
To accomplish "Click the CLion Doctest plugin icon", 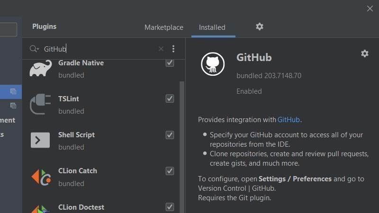I will click(41, 207).
